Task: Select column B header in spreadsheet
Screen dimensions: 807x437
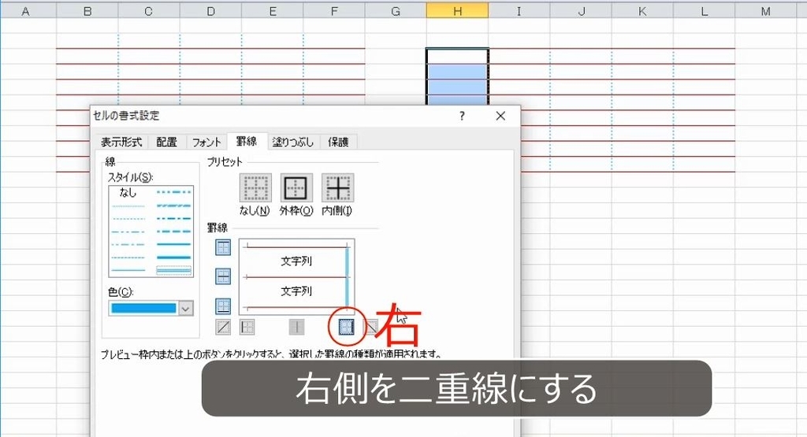Action: [87, 10]
